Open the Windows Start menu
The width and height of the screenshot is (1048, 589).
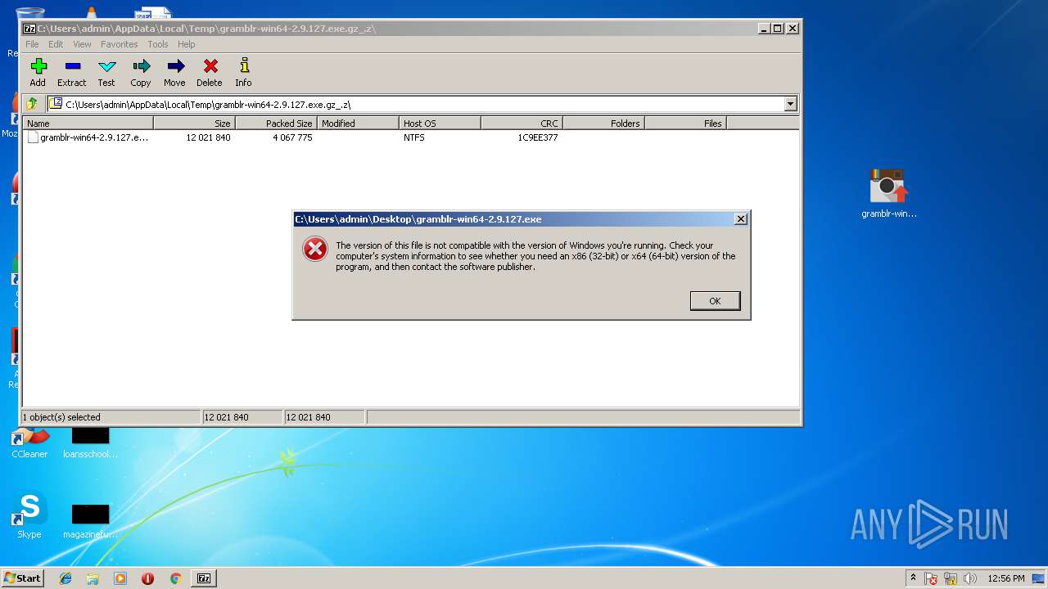(23, 578)
